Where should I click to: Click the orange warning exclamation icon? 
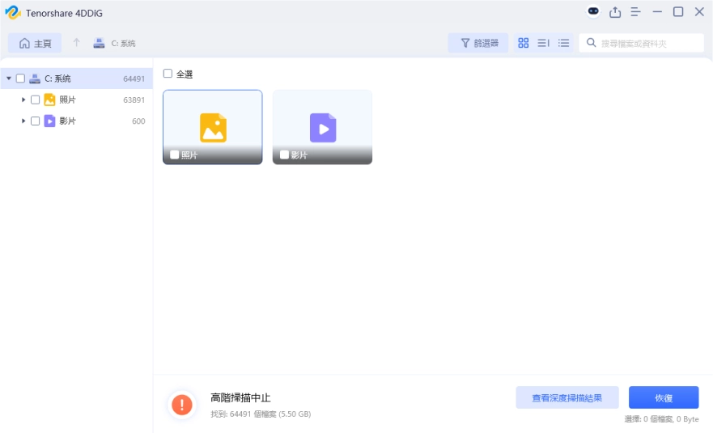tap(182, 405)
